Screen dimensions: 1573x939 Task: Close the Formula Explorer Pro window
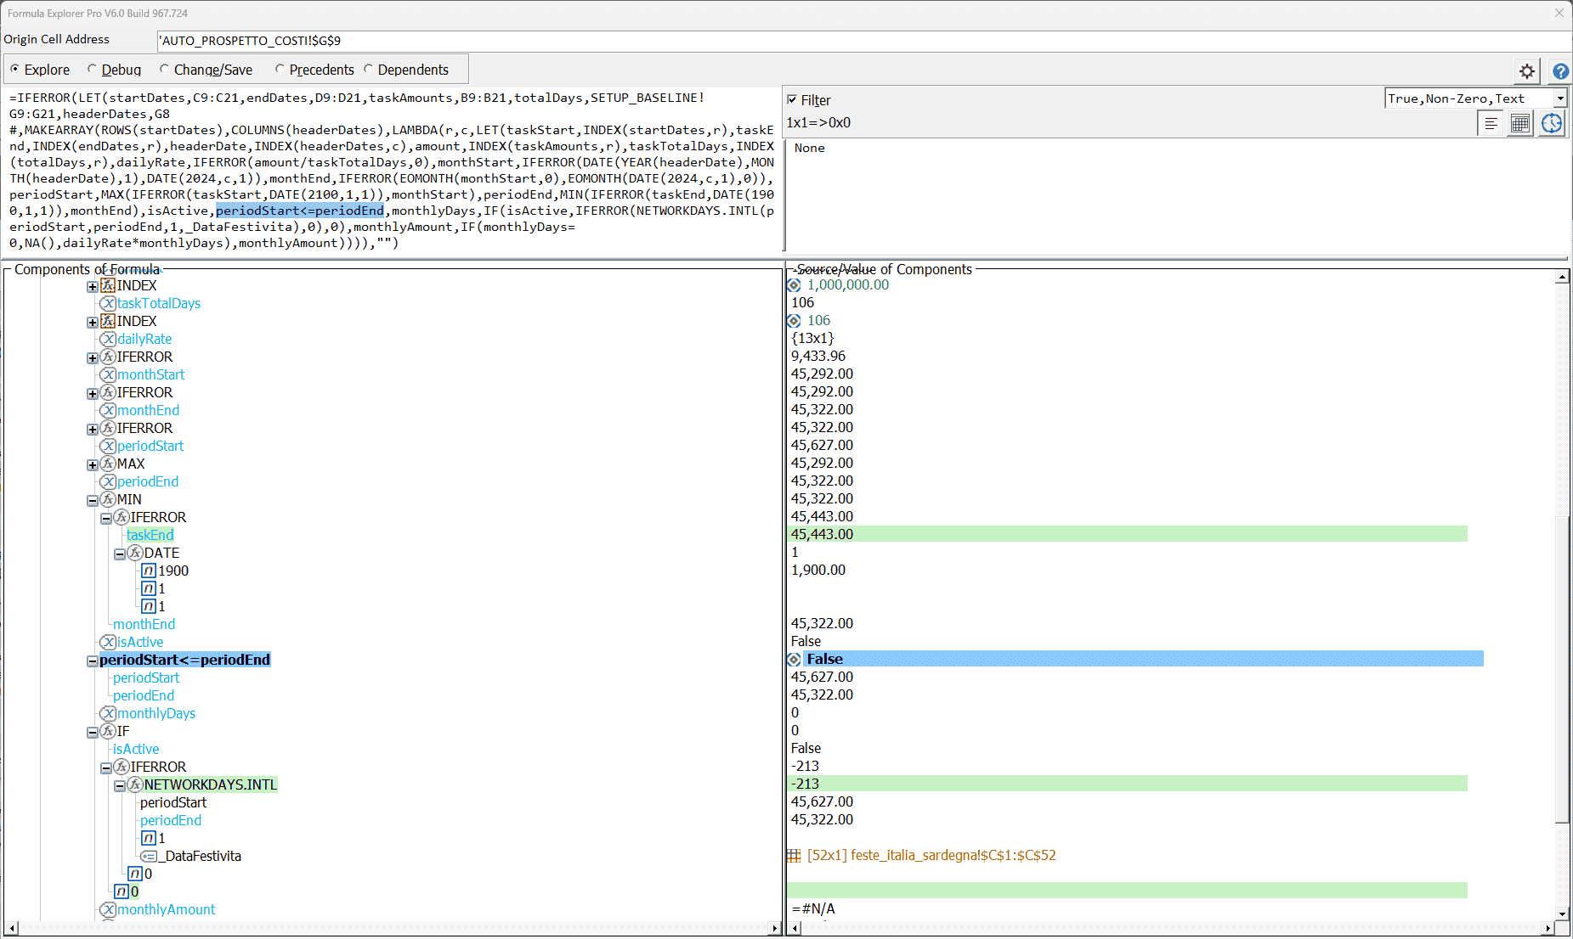1559,13
